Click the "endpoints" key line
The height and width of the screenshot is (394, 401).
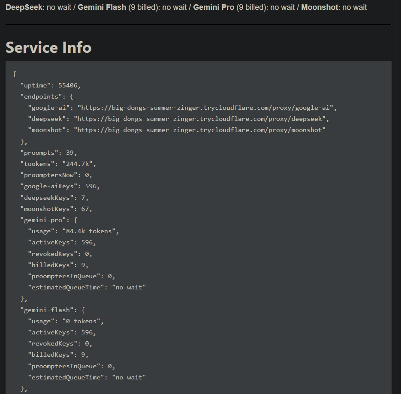[x=47, y=96]
